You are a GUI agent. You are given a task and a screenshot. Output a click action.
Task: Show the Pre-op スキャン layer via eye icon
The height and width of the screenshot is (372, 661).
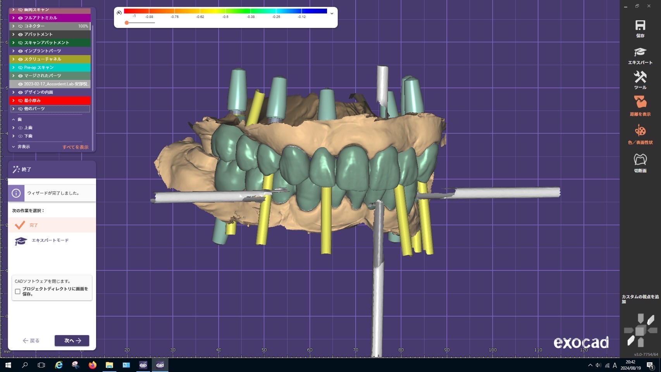21,67
